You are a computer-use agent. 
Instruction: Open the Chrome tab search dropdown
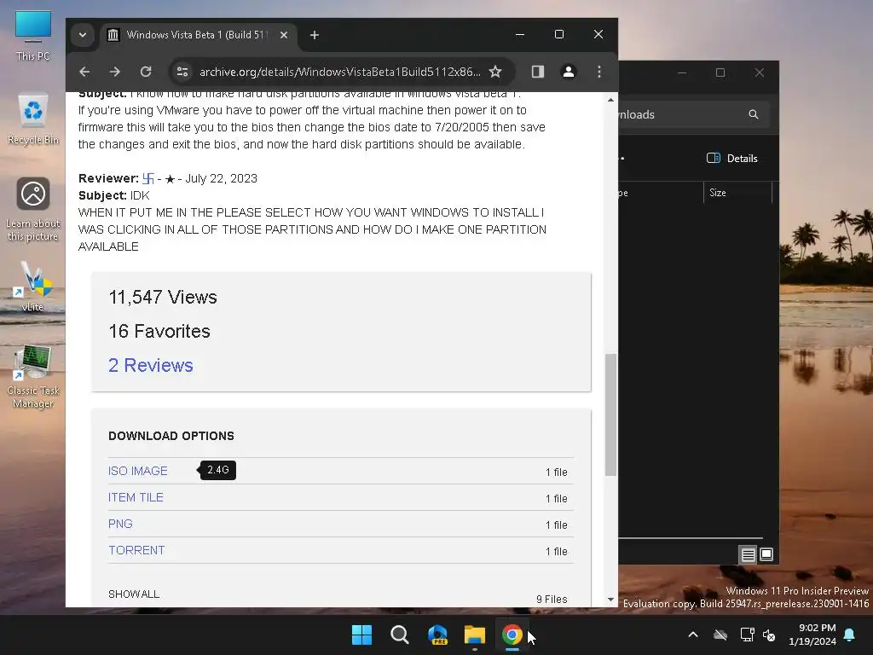[83, 35]
